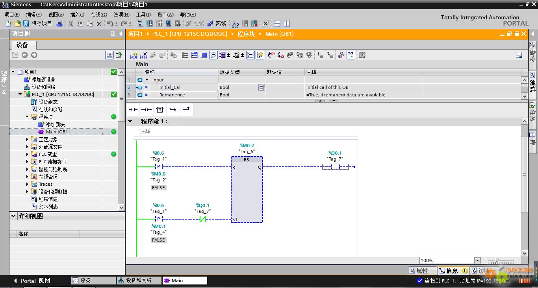538x288 pixels.
Task: Collapse the 程序块 folder
Action: pyautogui.click(x=28, y=117)
